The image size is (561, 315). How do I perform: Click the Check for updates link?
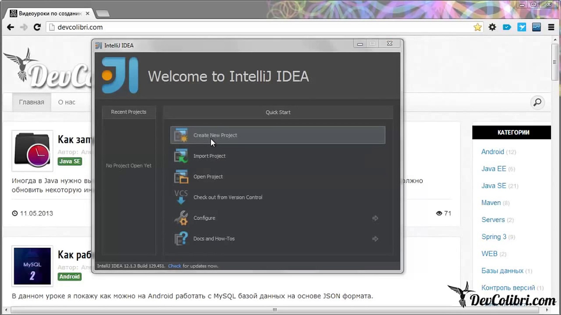coord(174,266)
